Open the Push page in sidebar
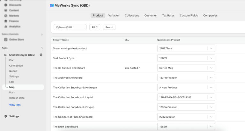245x131 pixels. click(12, 92)
